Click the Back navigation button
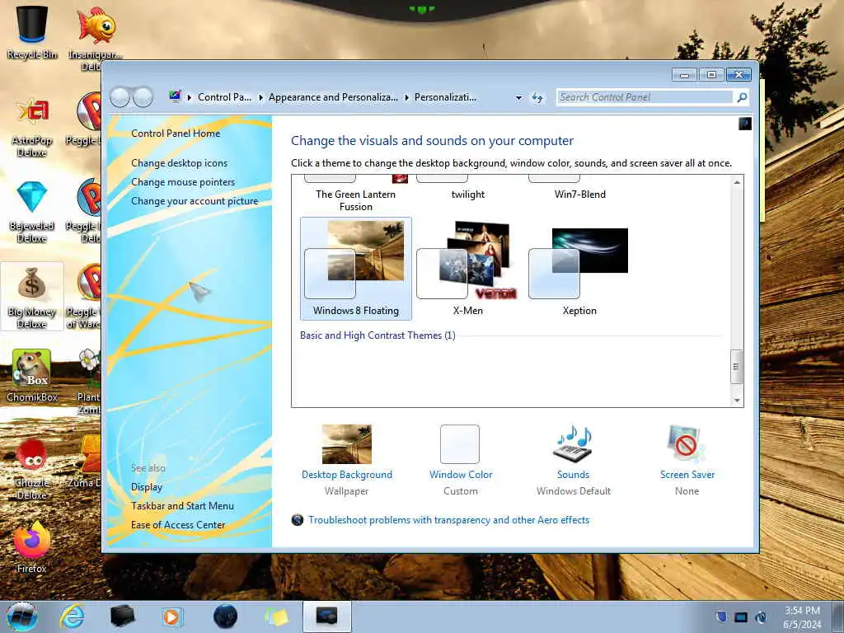 120,97
